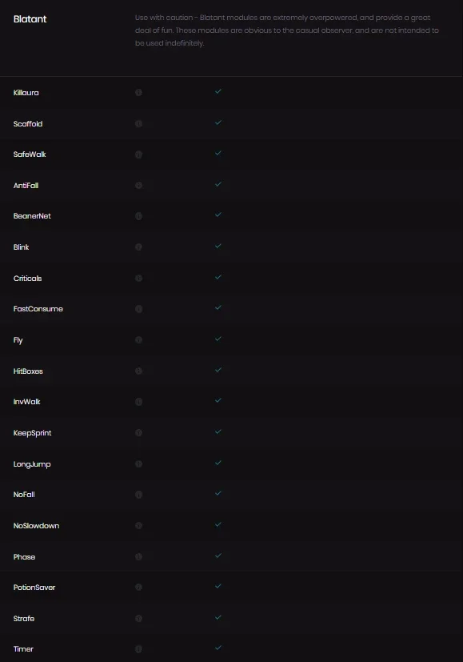View info icon next to Fly
The height and width of the screenshot is (662, 463).
tap(138, 340)
